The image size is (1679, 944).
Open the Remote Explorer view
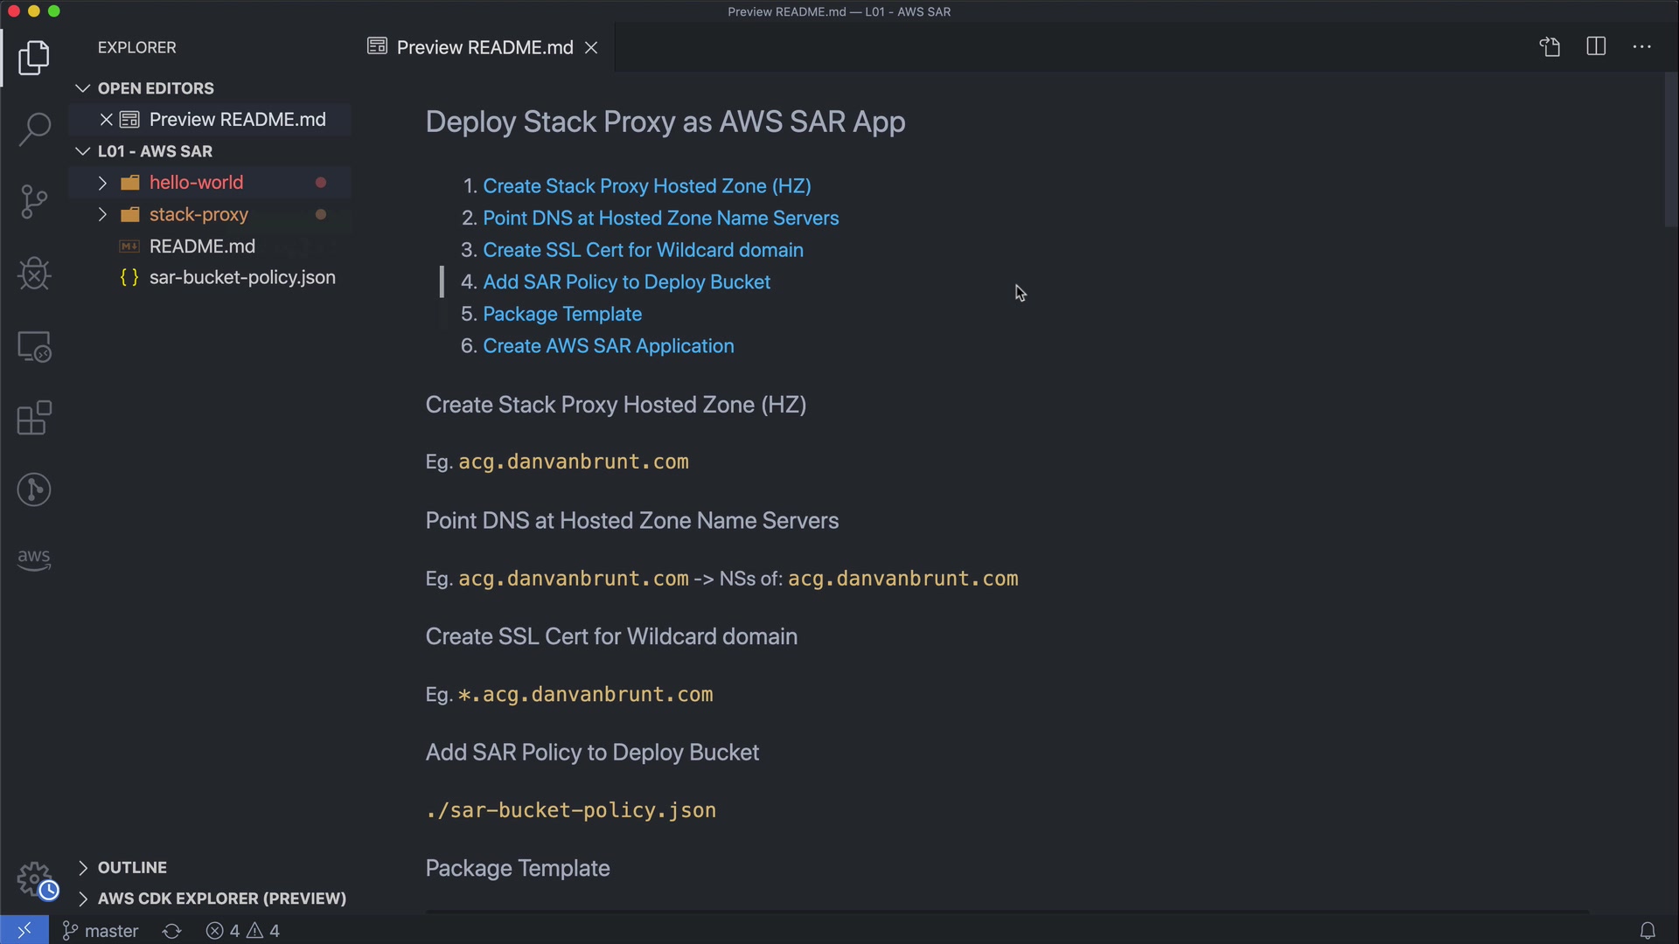point(34,347)
